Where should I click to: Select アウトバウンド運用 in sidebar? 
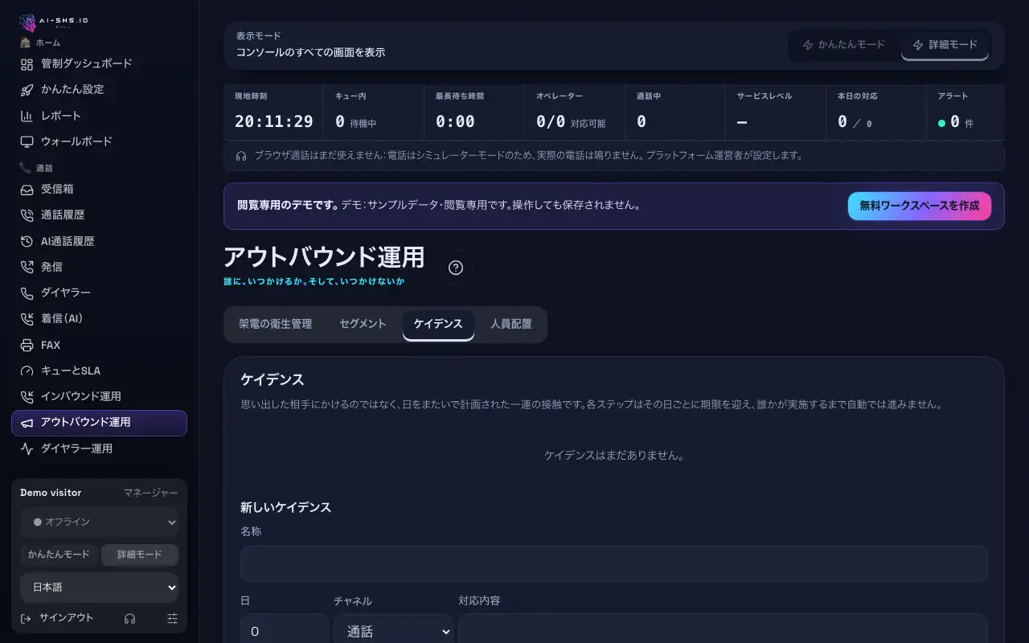tap(99, 423)
